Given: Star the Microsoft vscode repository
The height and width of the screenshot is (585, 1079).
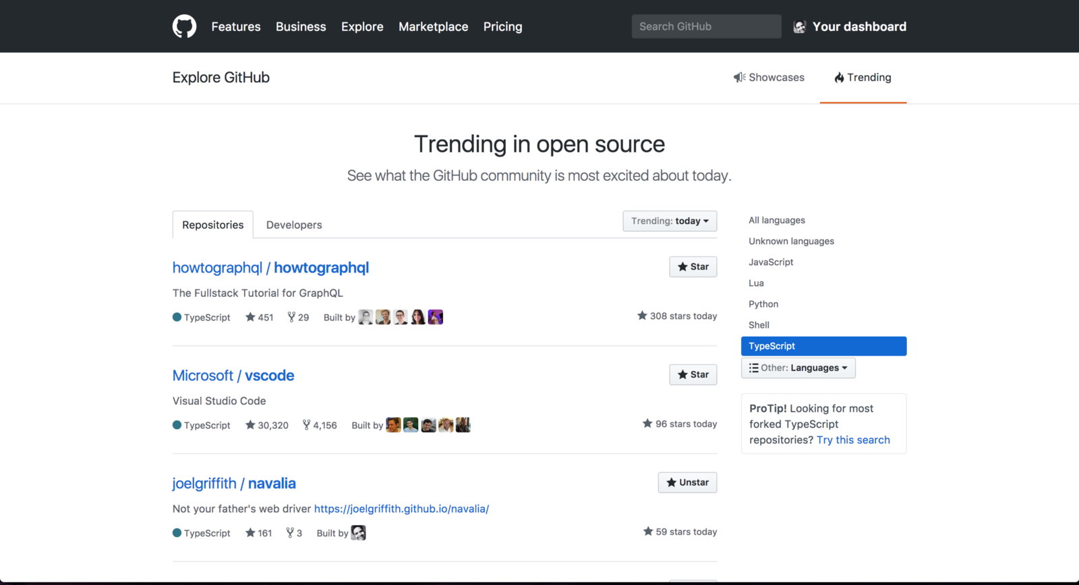Looking at the screenshot, I should 693,374.
